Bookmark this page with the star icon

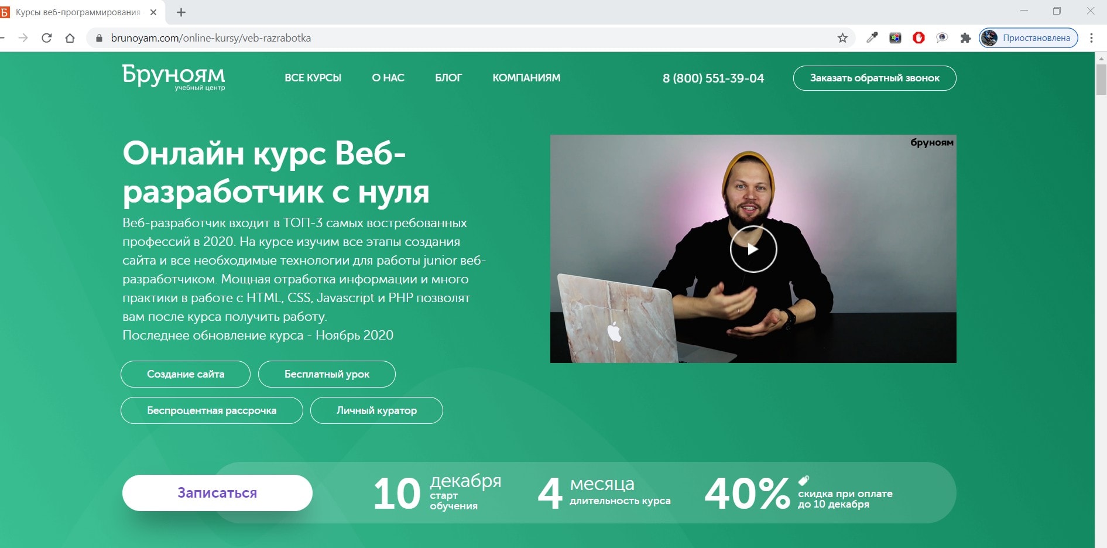[842, 38]
